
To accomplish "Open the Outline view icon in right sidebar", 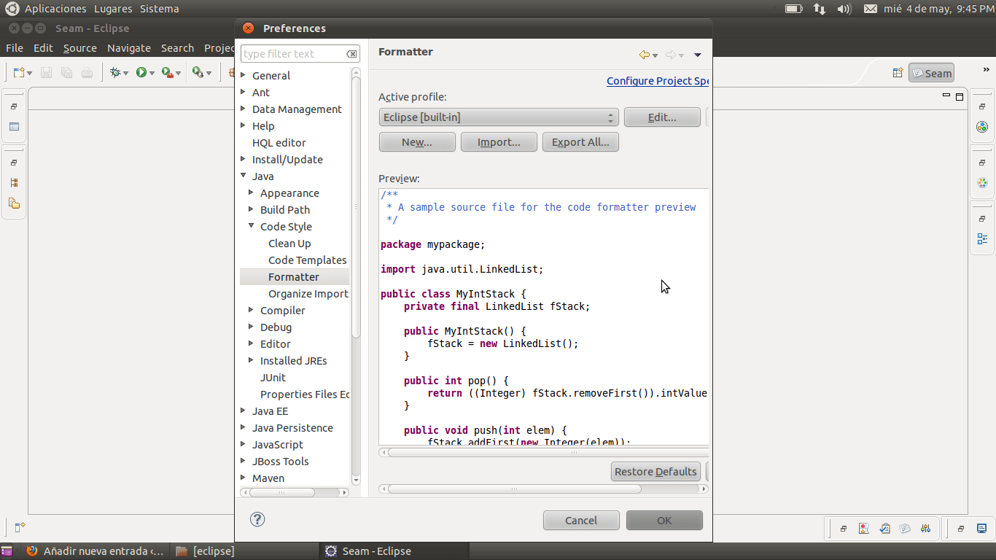I will coord(982,238).
